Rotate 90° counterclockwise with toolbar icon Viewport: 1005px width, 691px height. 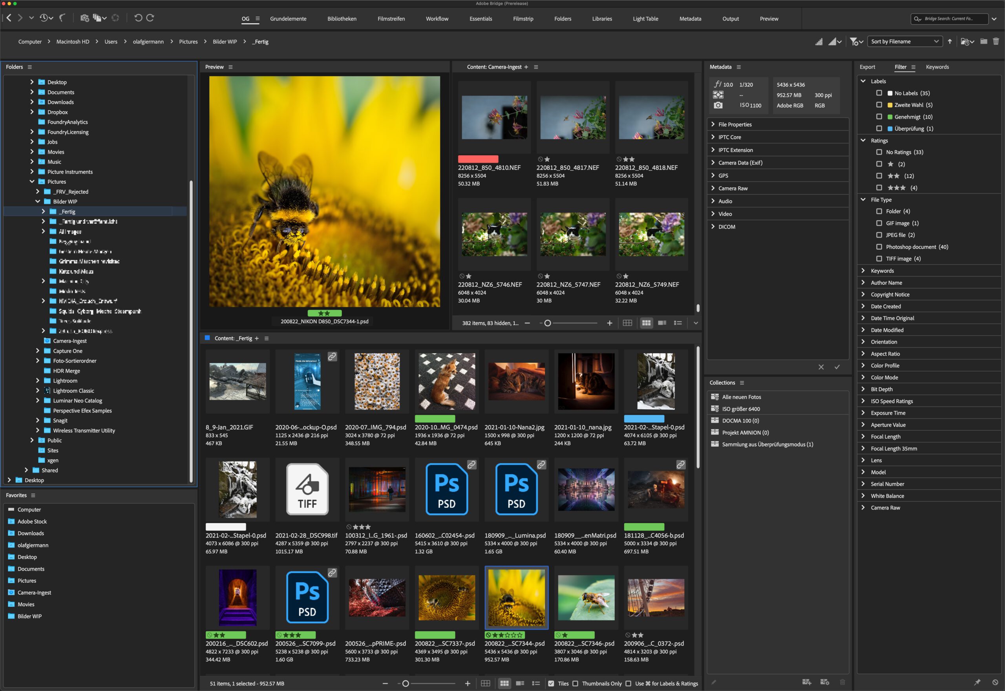pos(138,18)
